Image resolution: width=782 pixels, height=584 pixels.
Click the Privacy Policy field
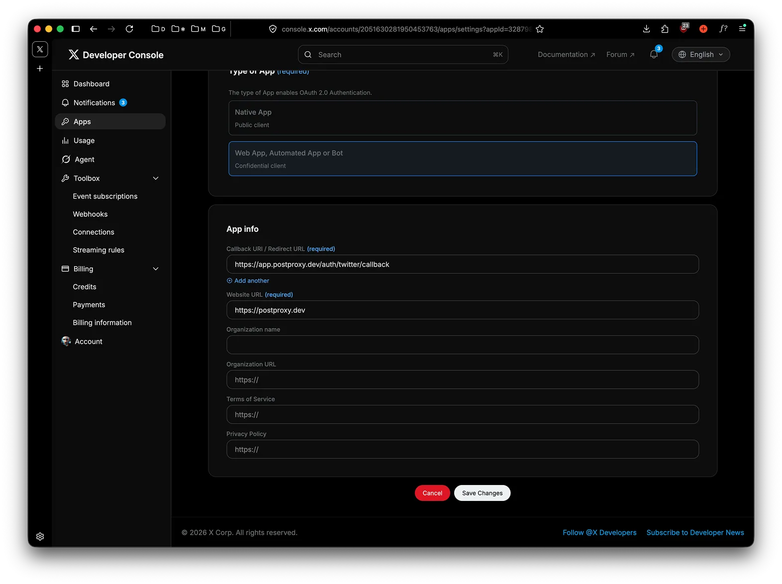tap(463, 449)
